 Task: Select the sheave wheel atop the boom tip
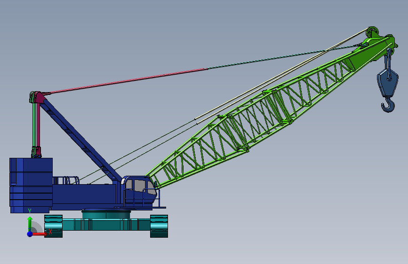pyautogui.click(x=372, y=31)
